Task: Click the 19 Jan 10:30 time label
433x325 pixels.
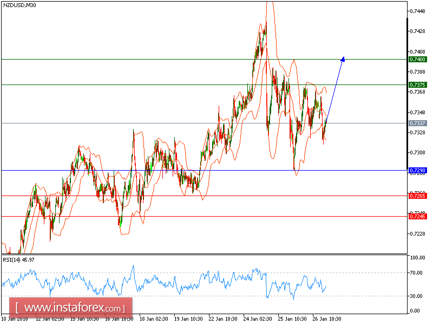Action: [x=188, y=319]
